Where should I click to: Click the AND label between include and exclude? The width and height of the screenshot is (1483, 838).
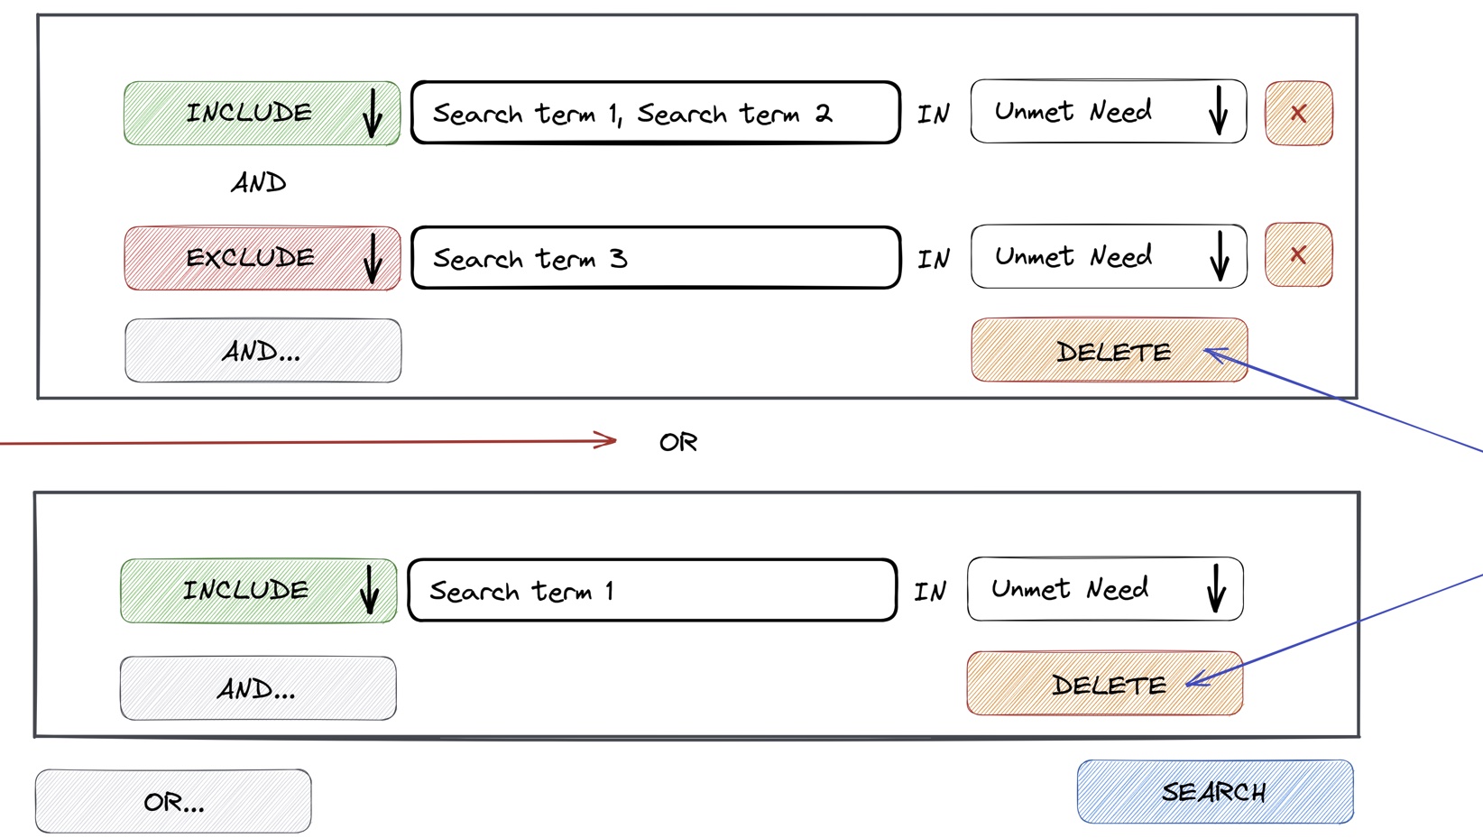(259, 183)
